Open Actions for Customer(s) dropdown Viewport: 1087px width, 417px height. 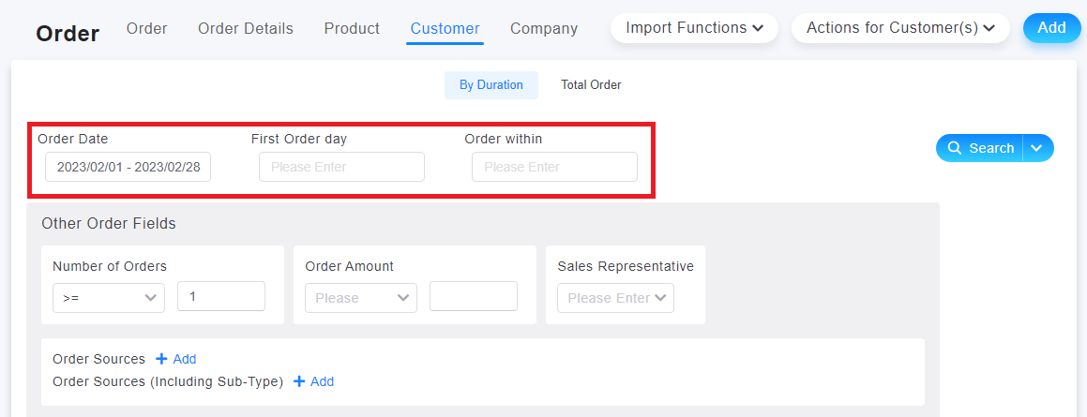tap(900, 28)
